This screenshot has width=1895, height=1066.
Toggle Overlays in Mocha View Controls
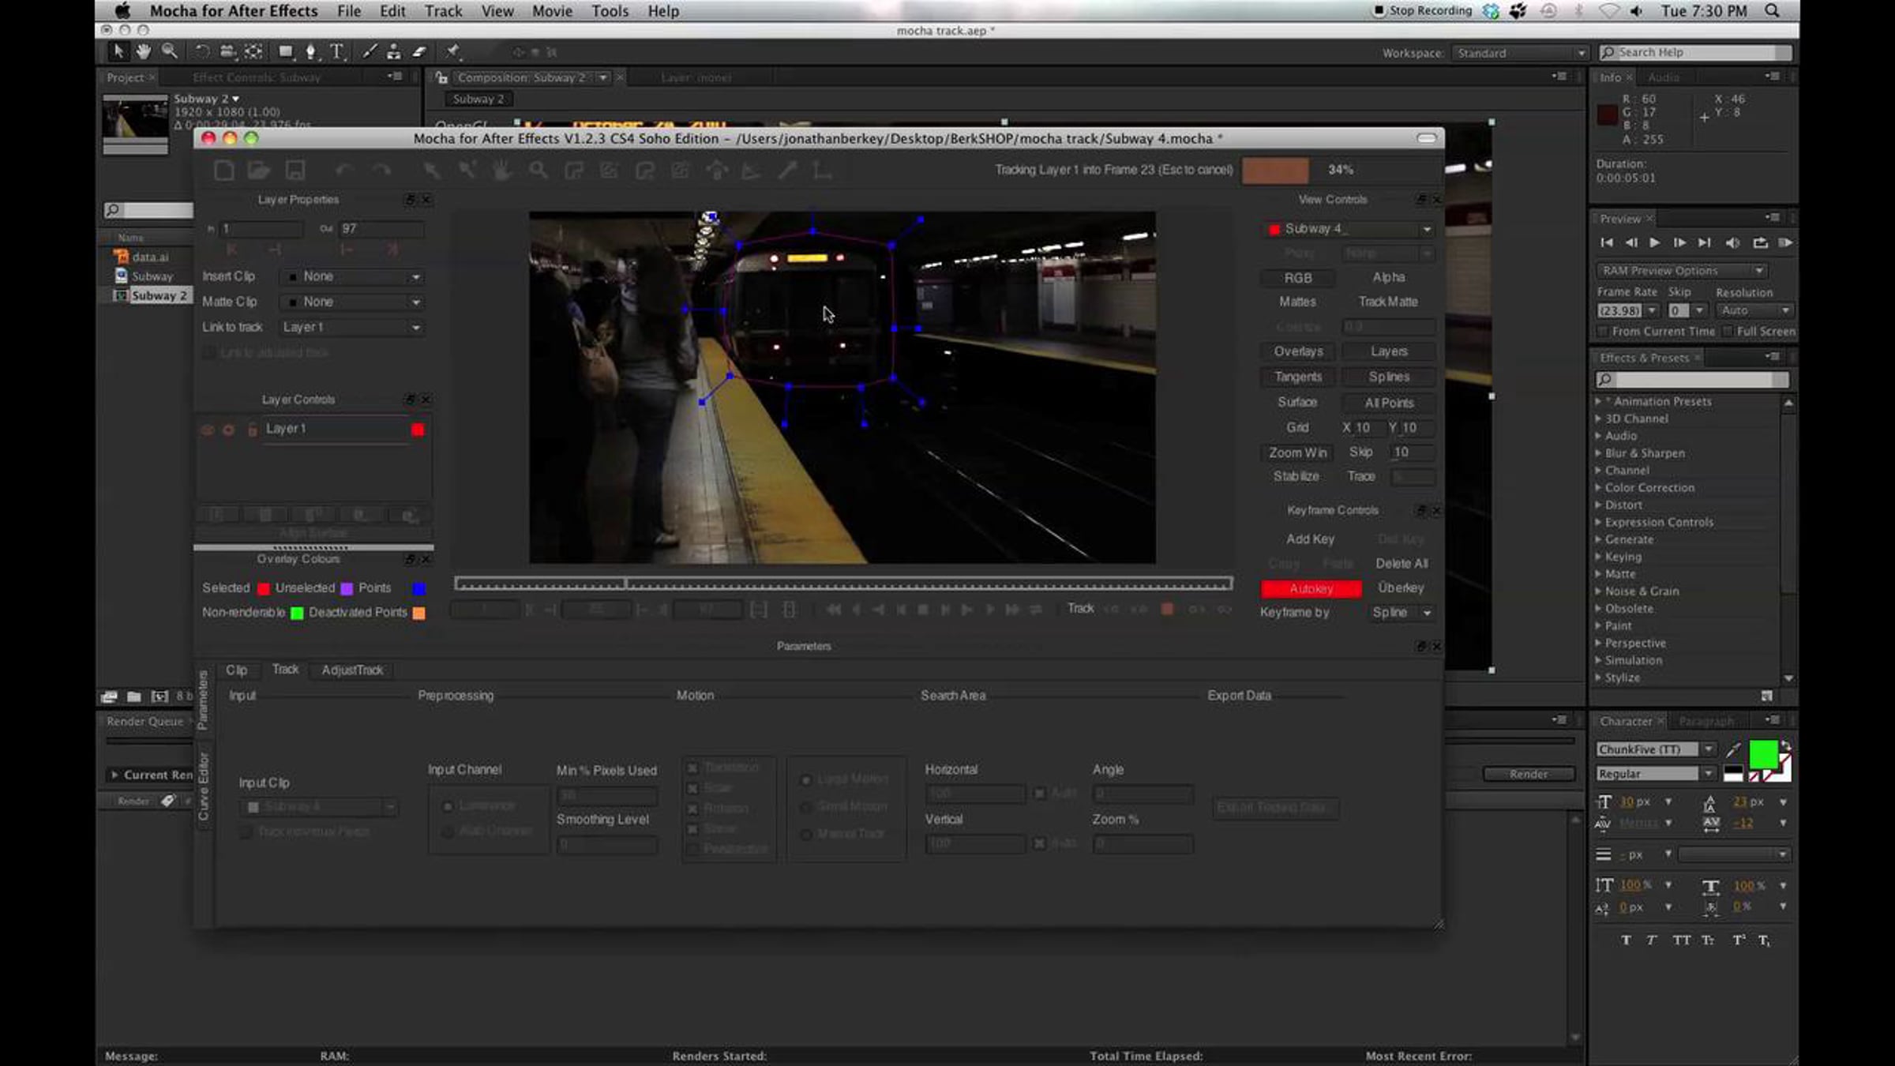point(1298,351)
